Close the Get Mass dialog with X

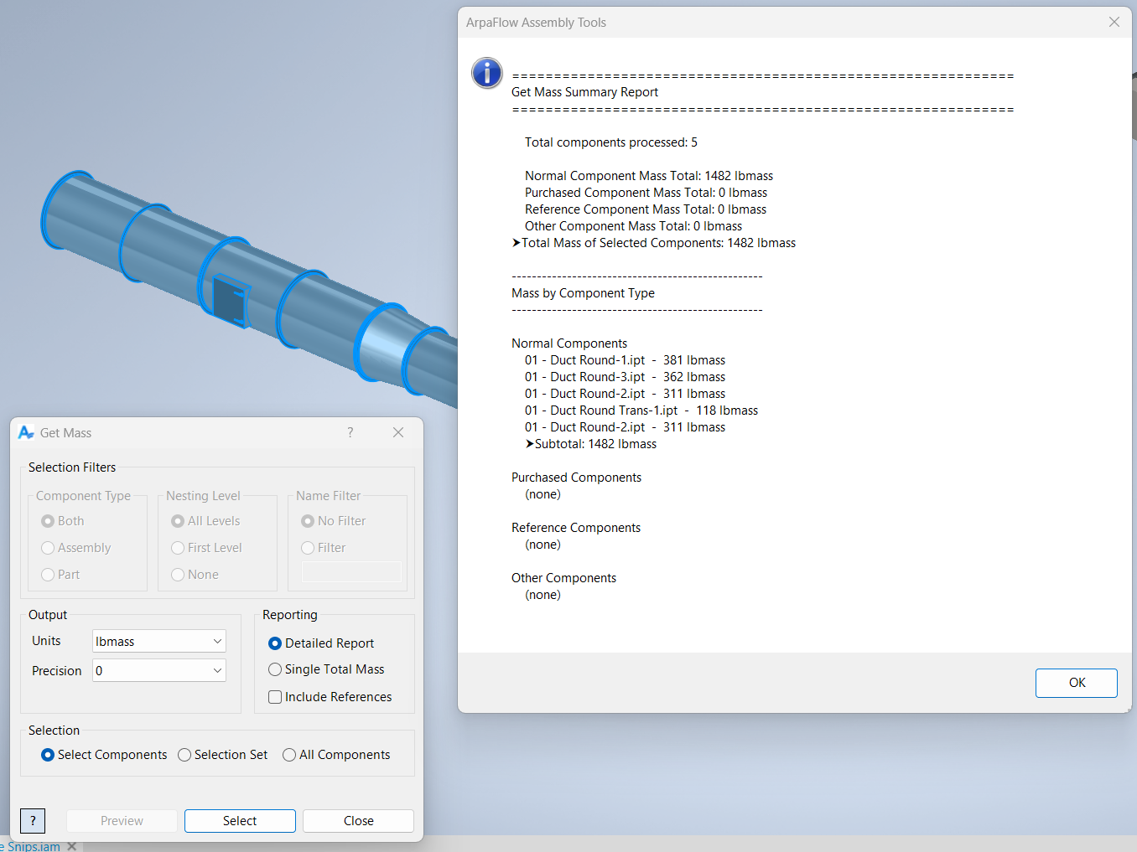[x=398, y=432]
